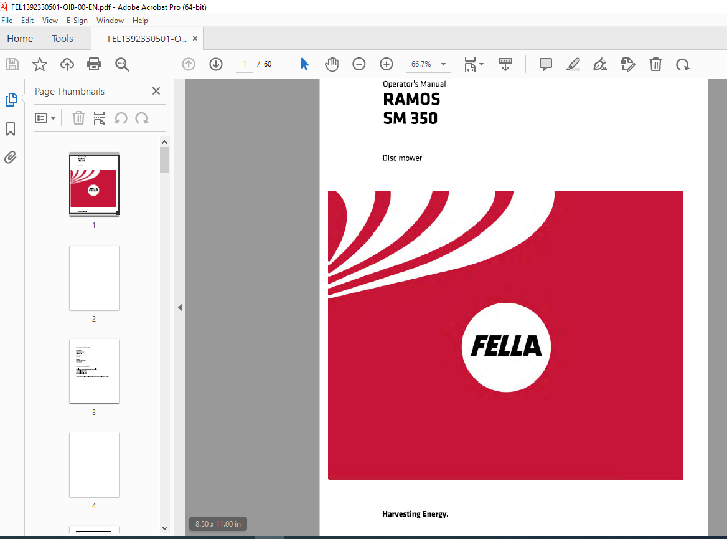Click thumbnails scrollbar up arrow
The image size is (727, 539).
tap(164, 142)
